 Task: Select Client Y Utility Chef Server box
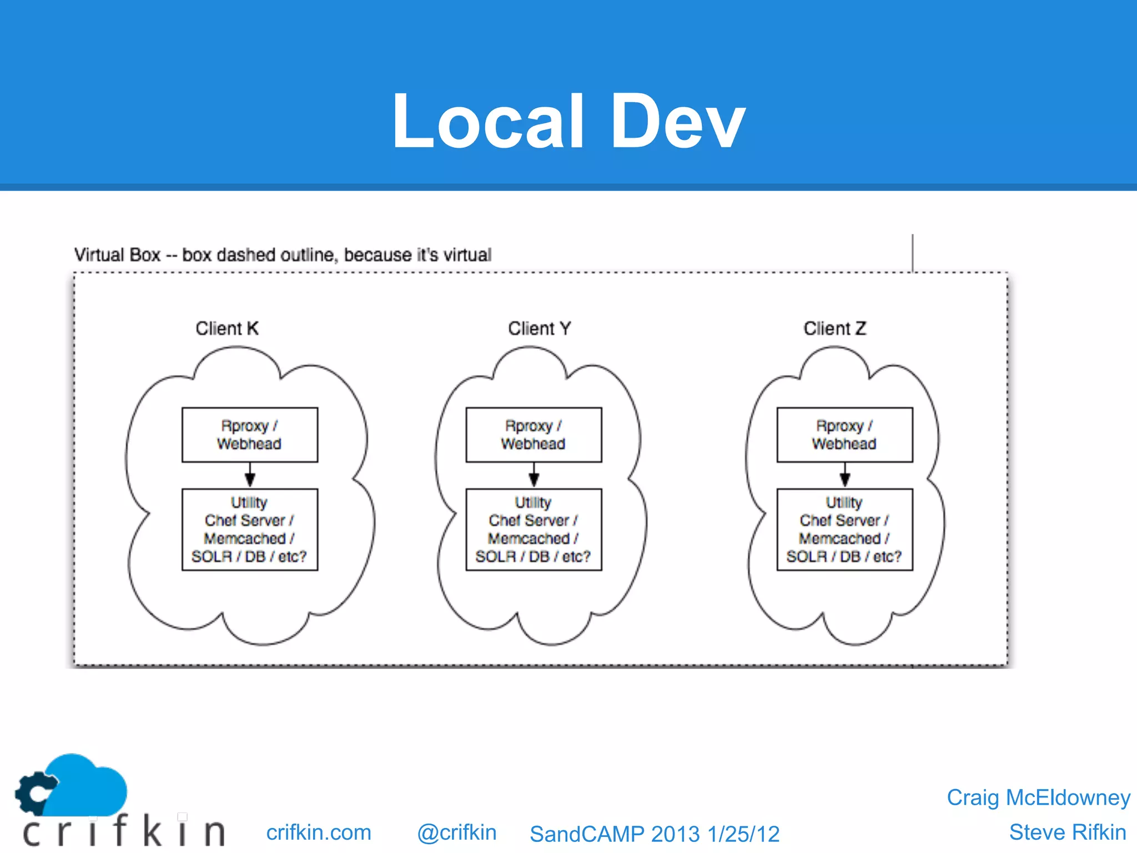pos(534,529)
